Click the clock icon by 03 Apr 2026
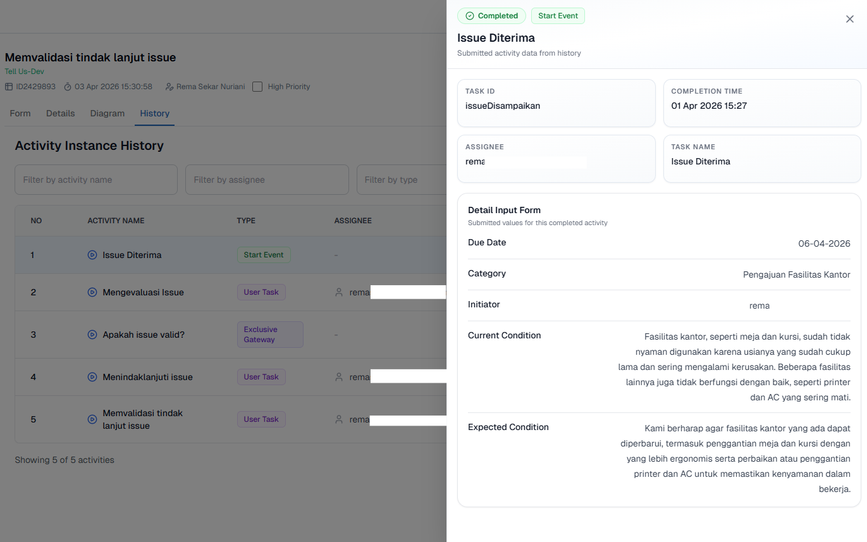This screenshot has height=542, width=867. tap(68, 87)
